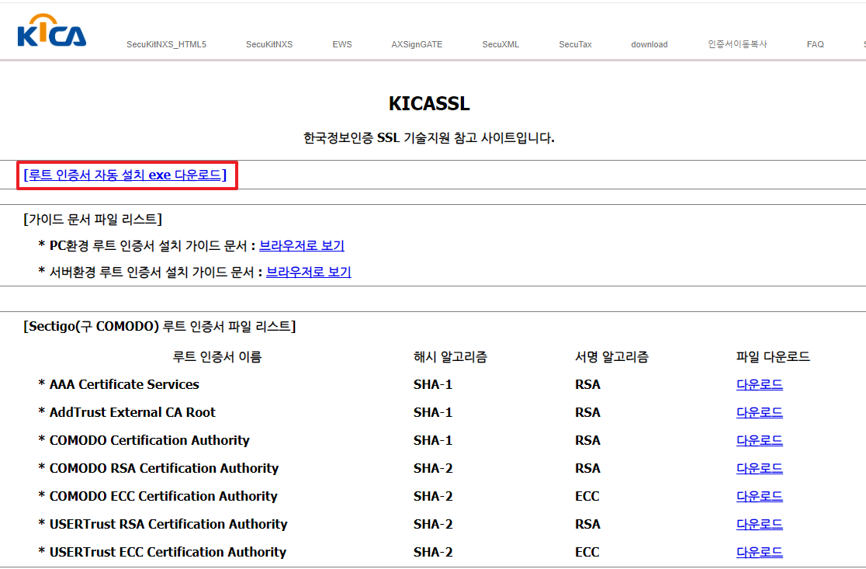Select the COMODO RSA Certification Authority name
The image size is (866, 569).
point(164,468)
